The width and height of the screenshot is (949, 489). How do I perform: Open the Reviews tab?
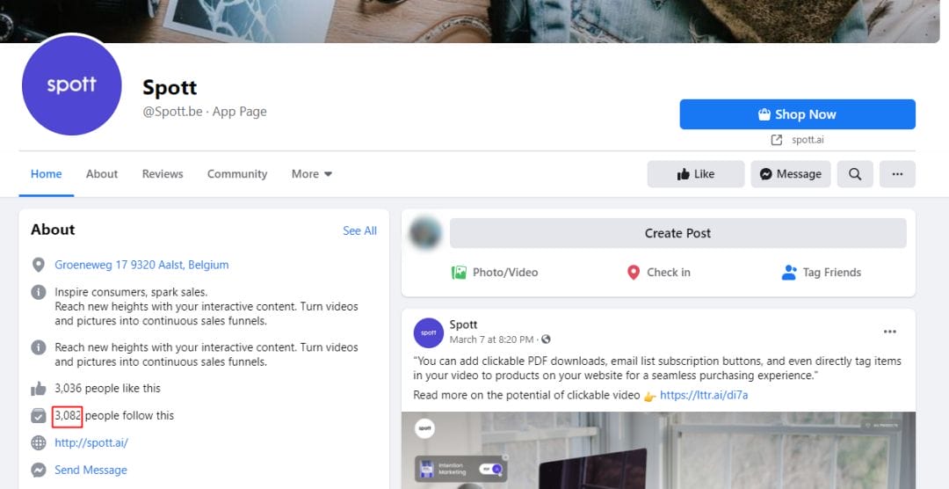(163, 174)
